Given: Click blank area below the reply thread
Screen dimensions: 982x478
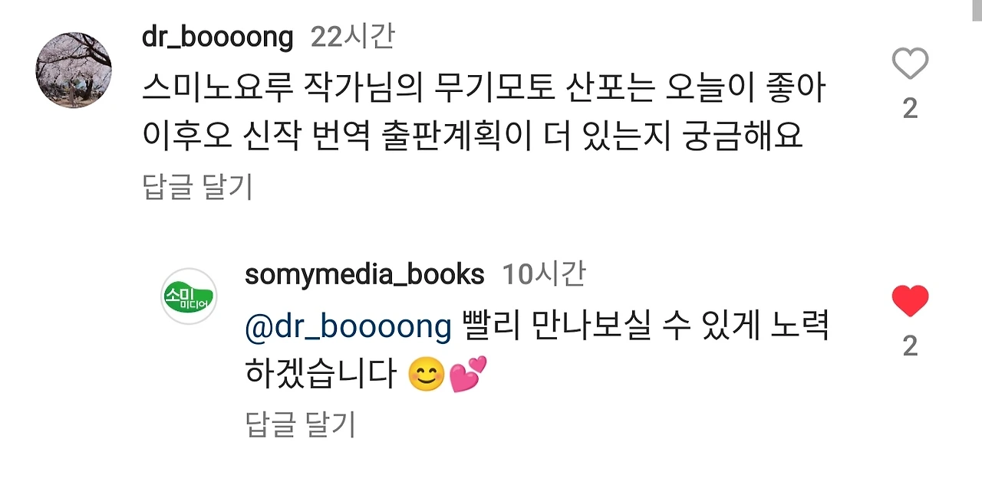Looking at the screenshot, I should pos(491,460).
